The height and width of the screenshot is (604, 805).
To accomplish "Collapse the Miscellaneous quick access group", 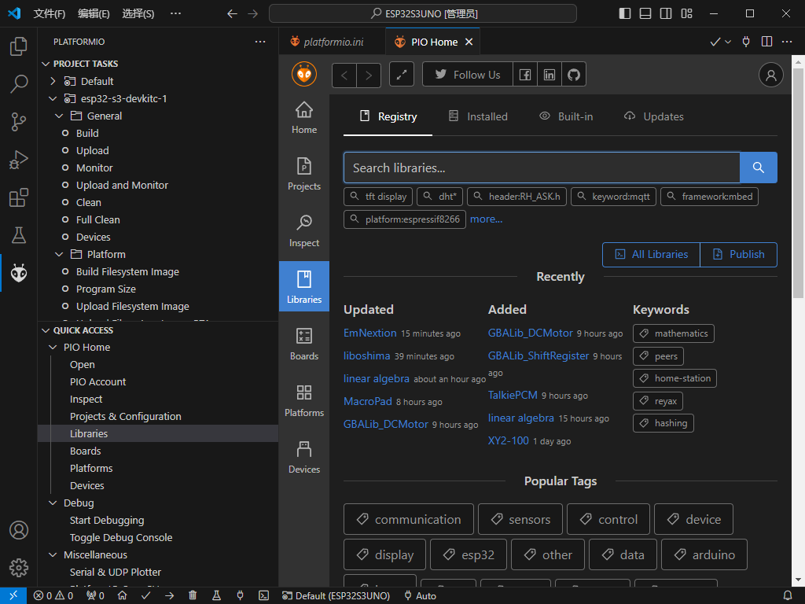I will (x=53, y=554).
